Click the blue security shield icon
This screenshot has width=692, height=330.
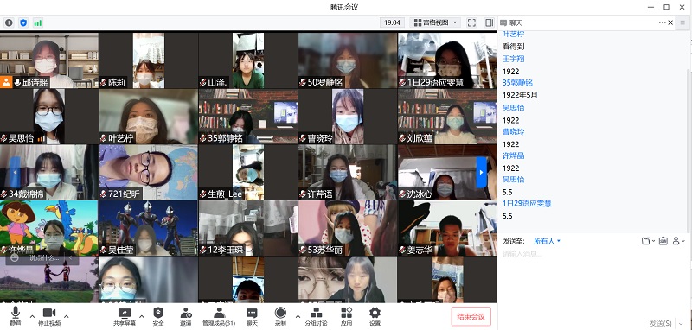pyautogui.click(x=23, y=22)
